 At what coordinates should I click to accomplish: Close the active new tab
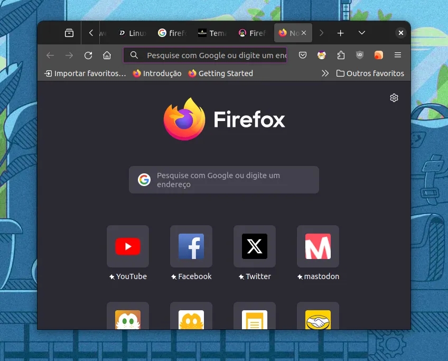[x=304, y=33]
